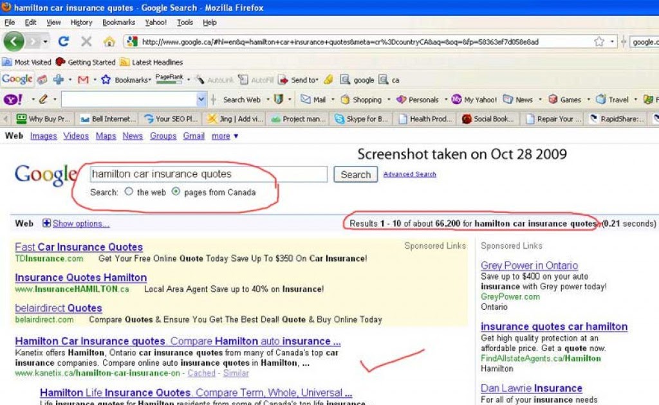The height and width of the screenshot is (405, 659).
Task: Switch to the 'RapidShare:...' tab
Action: click(617, 119)
